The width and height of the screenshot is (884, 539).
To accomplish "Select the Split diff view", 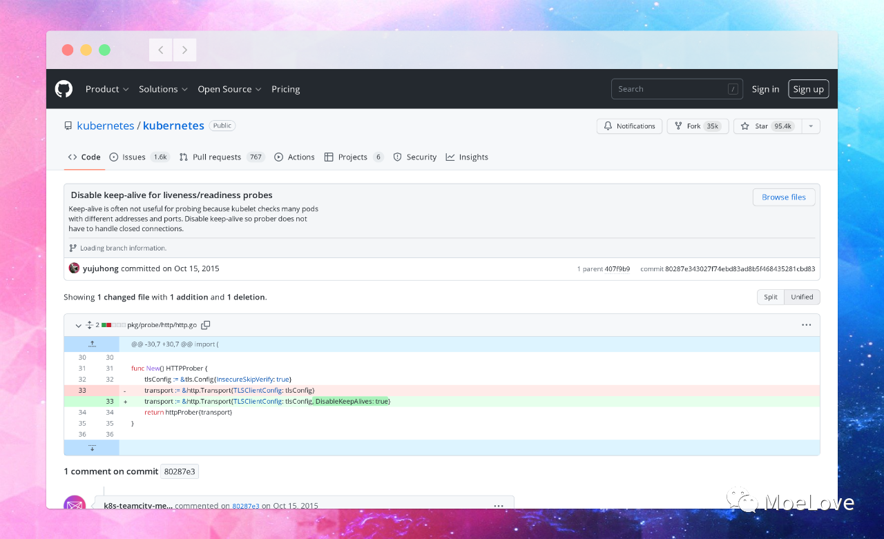I will [x=771, y=297].
